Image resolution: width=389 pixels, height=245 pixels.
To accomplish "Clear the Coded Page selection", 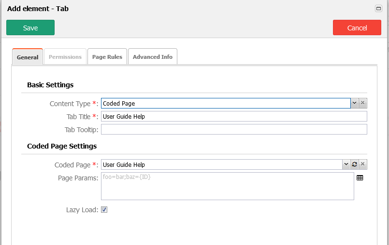I will point(363,164).
